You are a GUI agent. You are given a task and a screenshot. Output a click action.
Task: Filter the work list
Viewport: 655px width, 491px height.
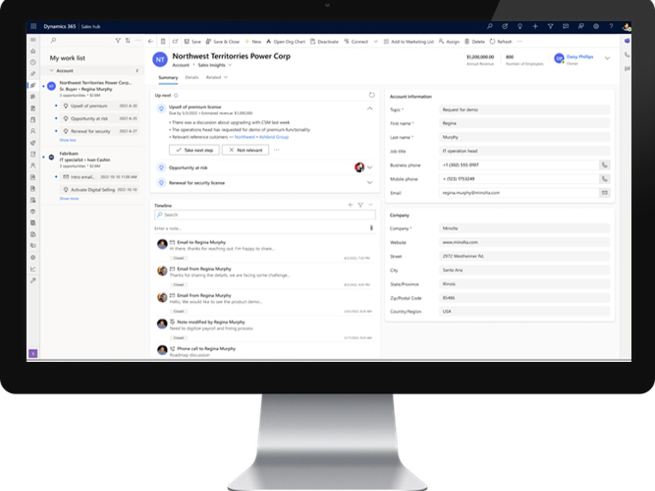[x=118, y=40]
